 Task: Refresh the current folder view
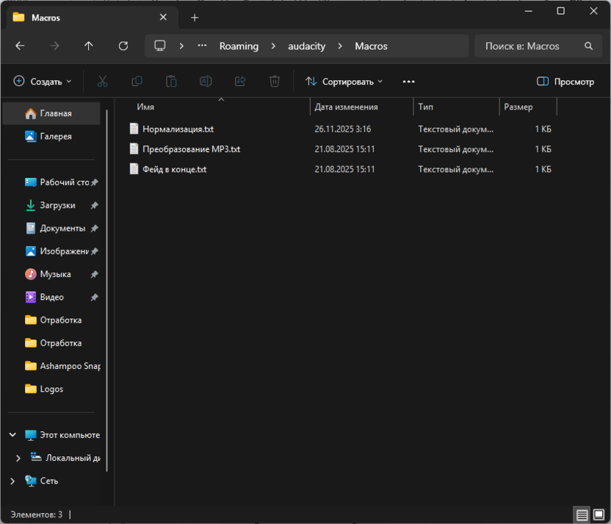pyautogui.click(x=123, y=46)
